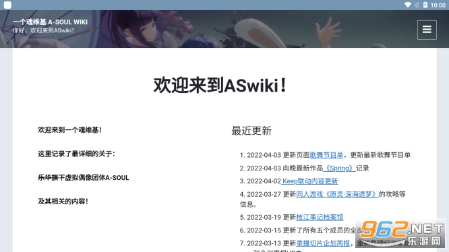Click the 2022-03-15 更新了所有五个成员 entry
The height and width of the screenshot is (252, 449).
301,230
